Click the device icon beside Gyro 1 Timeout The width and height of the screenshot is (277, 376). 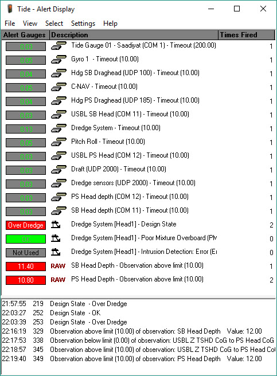point(58,60)
